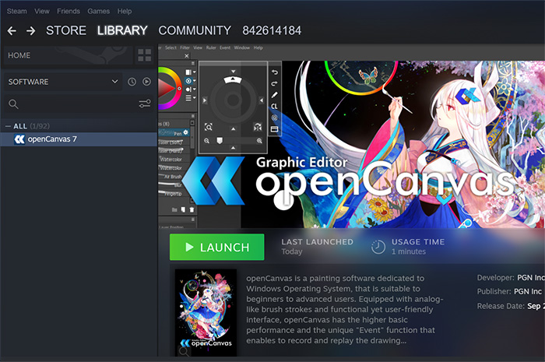Screen dimensions: 545x362
Task: Sort library by recent activity clock icon
Action: tap(132, 82)
